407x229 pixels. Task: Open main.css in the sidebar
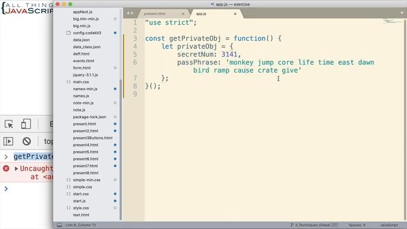pos(81,82)
